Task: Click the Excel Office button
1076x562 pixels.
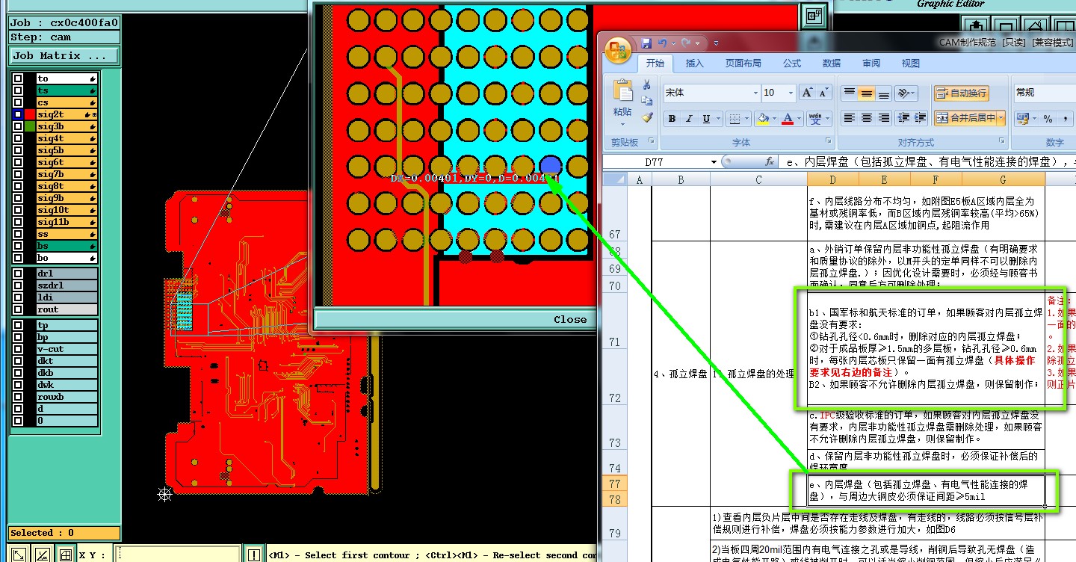Action: click(619, 50)
